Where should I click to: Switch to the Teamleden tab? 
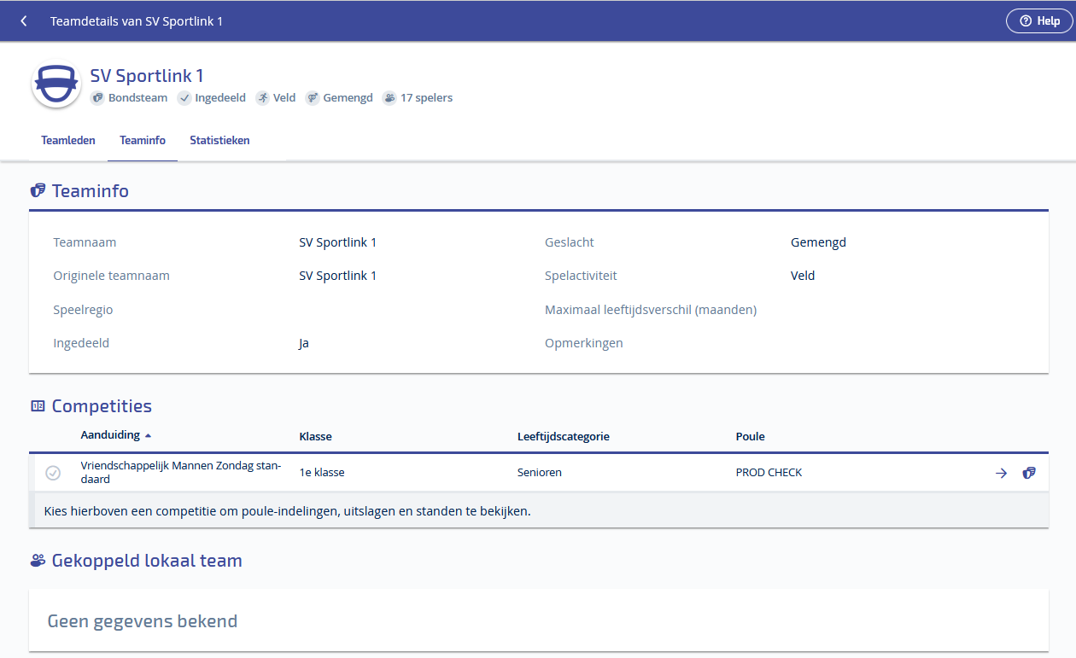pyautogui.click(x=68, y=141)
